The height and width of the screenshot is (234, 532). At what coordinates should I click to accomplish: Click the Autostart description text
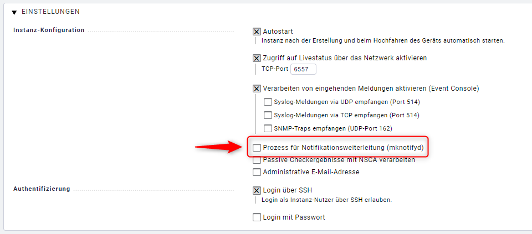(383, 40)
